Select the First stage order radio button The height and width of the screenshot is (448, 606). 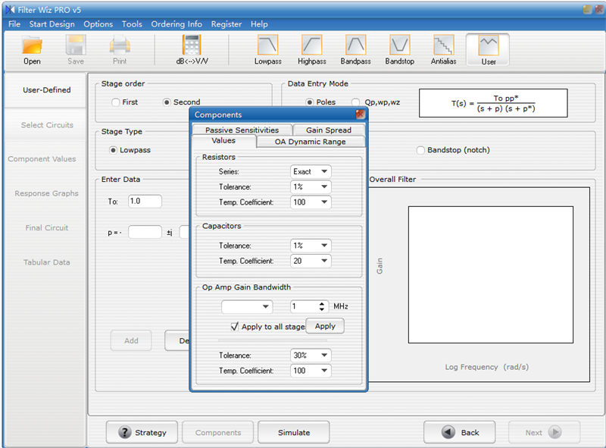[115, 102]
